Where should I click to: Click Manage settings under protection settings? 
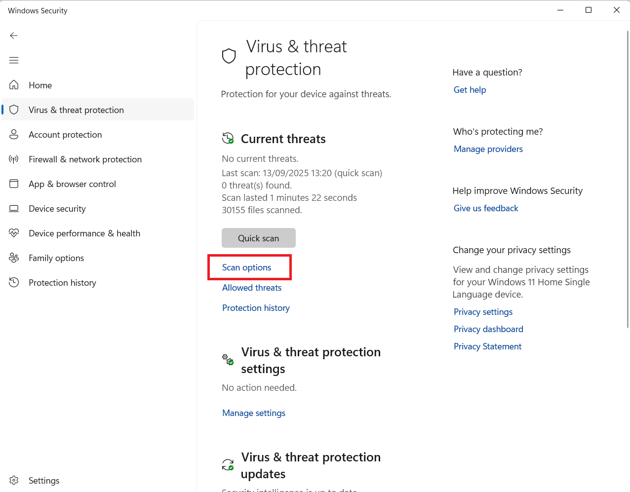coord(253,413)
